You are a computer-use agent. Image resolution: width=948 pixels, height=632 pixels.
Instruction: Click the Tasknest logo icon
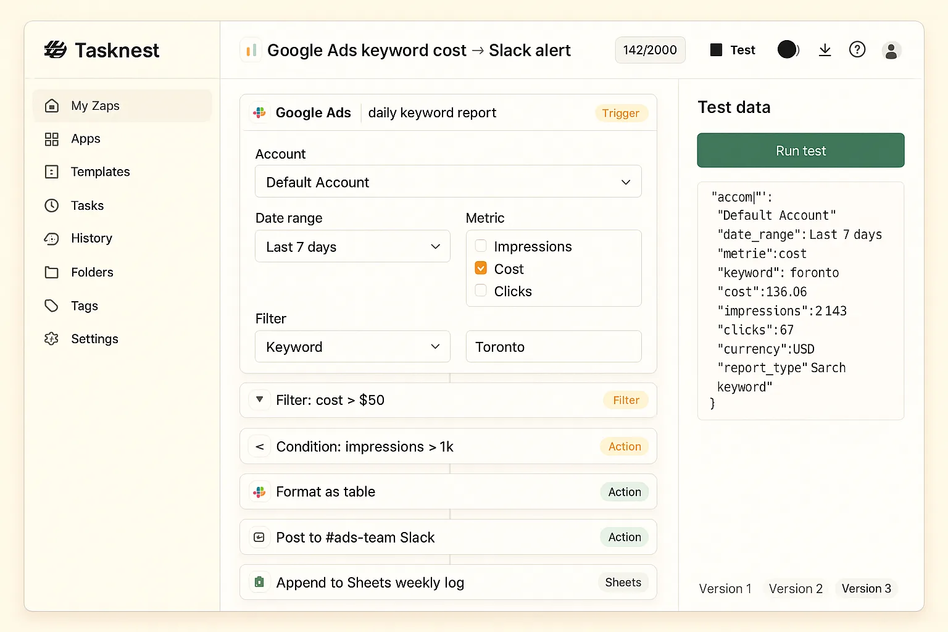coord(56,50)
